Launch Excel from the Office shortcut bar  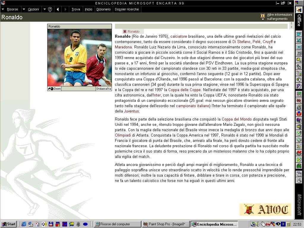click(x=299, y=40)
